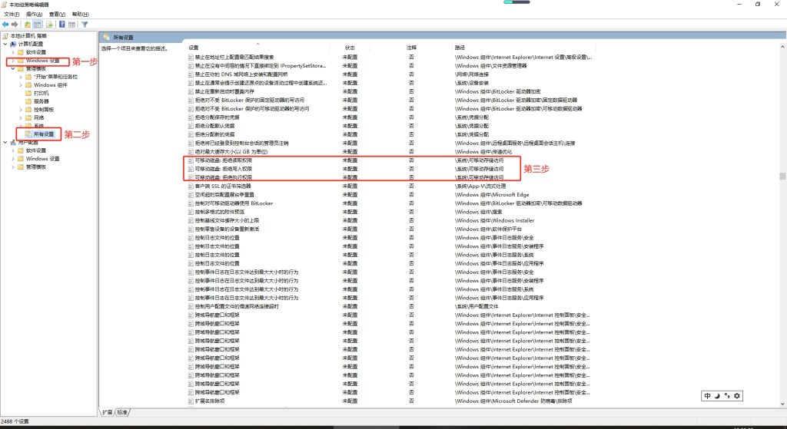Select the 所有设置 tree item
787x429 pixels.
point(44,134)
